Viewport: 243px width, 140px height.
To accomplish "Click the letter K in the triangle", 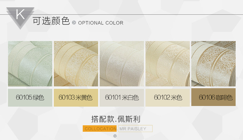I will 21,14.
